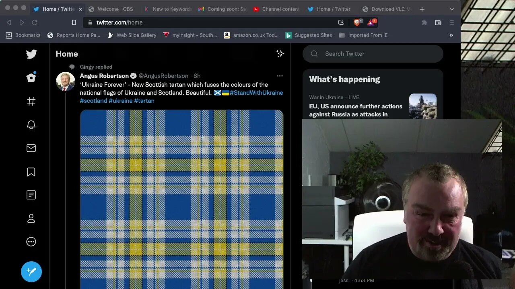Open the Suggested Sites bookmark
This screenshot has width=515, height=289.
click(x=309, y=35)
